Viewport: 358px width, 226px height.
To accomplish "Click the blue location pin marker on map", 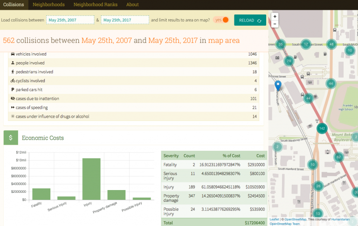I will pos(278,85).
